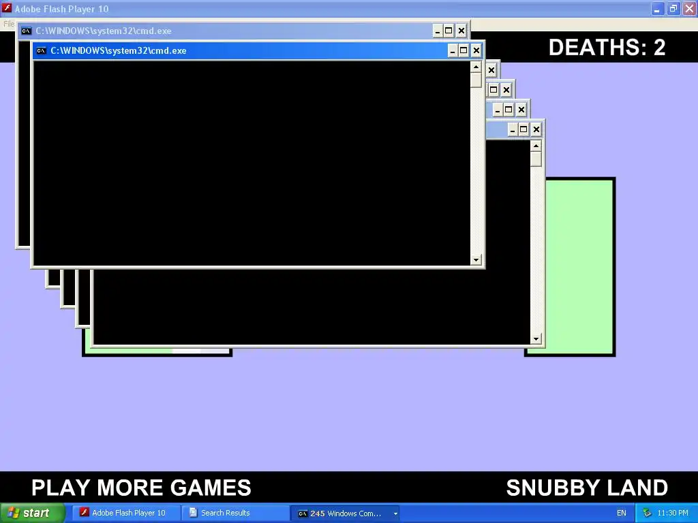The width and height of the screenshot is (698, 523).
Task: Click the scrollbar thumb in the active cmd.exe window
Action: tap(476, 80)
